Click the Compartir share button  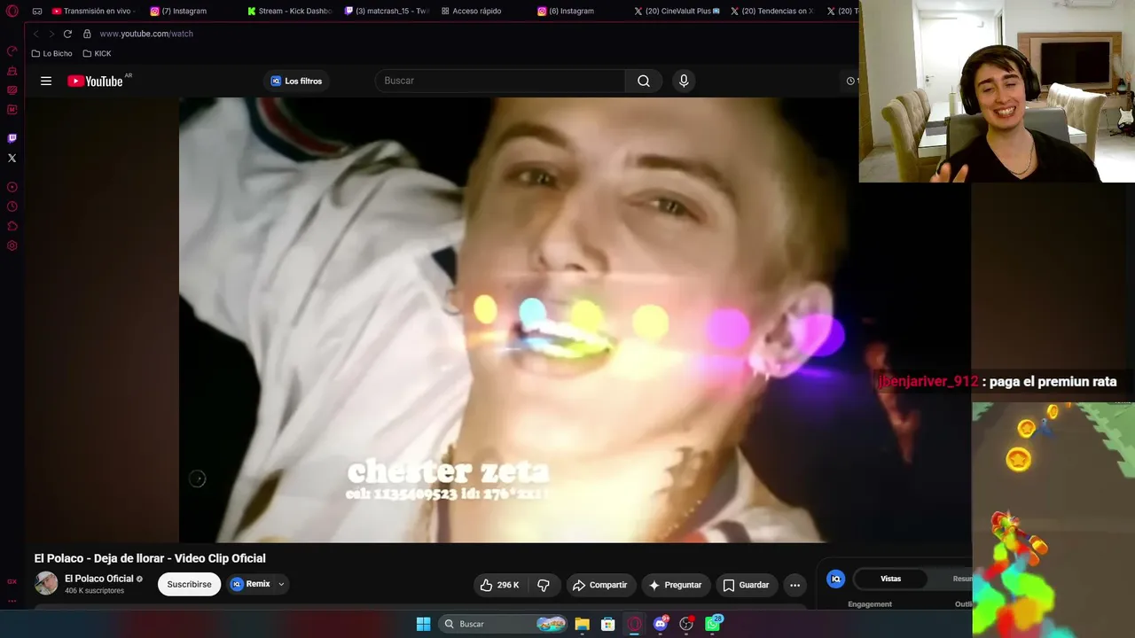(600, 585)
